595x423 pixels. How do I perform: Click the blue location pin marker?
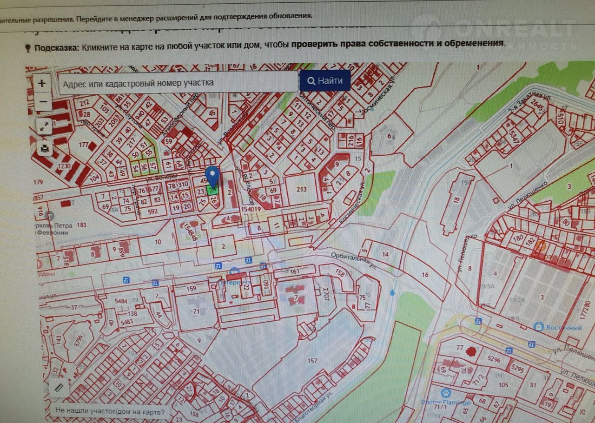pyautogui.click(x=213, y=176)
